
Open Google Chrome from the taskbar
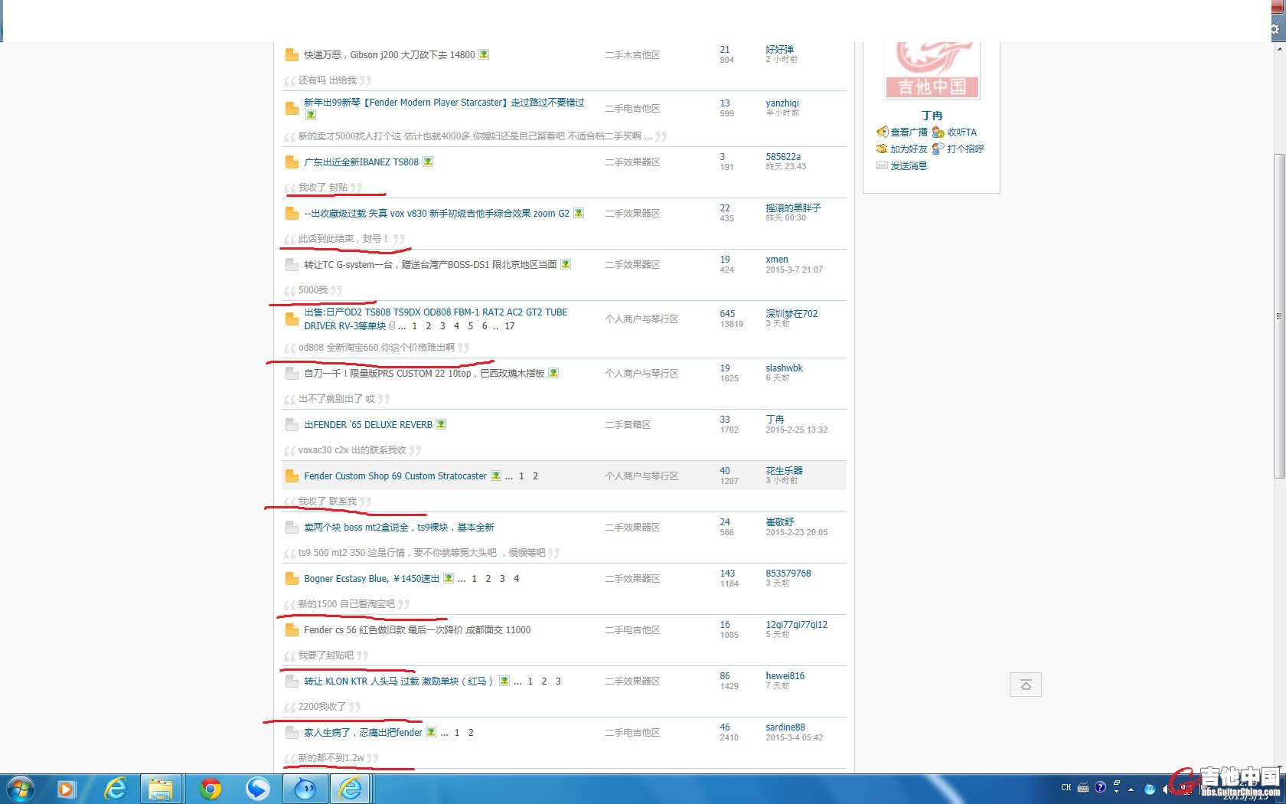tap(210, 789)
